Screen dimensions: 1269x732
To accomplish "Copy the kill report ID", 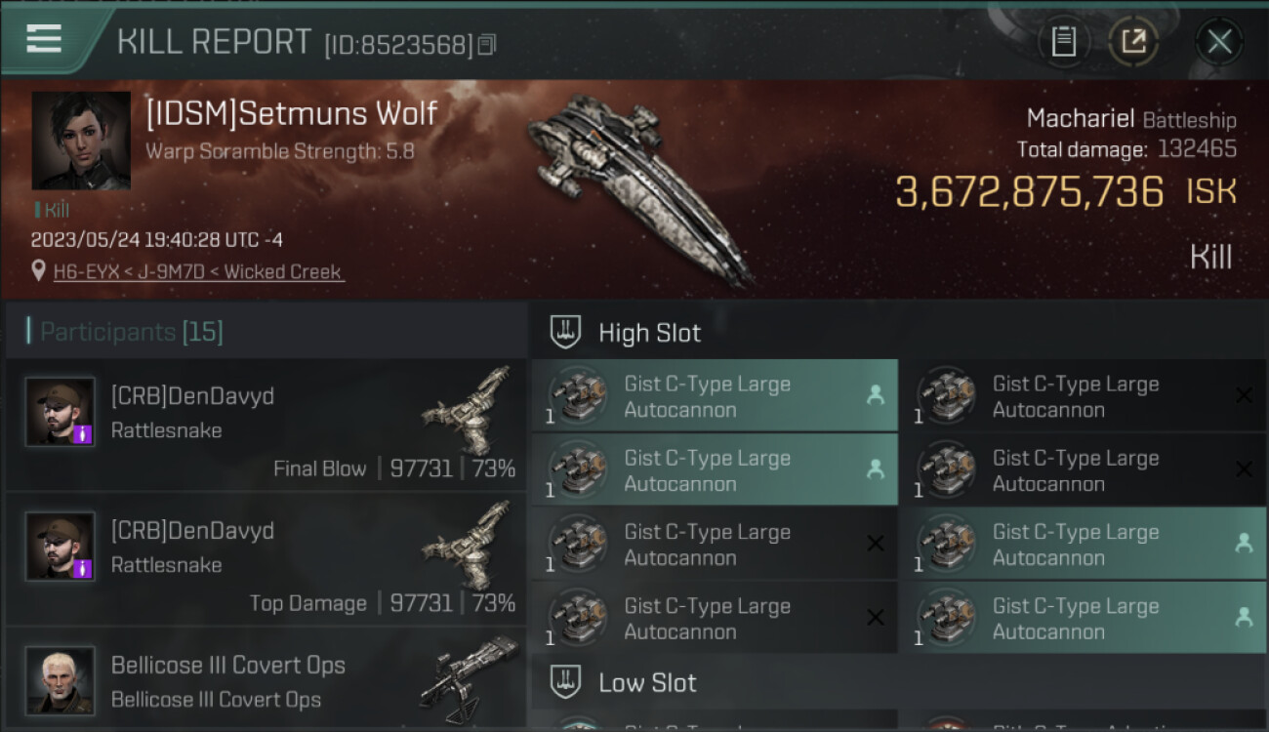I will 486,45.
